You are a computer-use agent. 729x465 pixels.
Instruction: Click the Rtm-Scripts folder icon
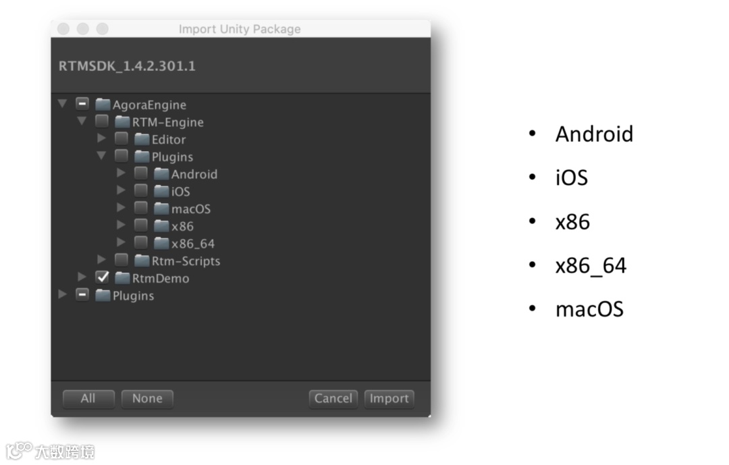click(142, 261)
